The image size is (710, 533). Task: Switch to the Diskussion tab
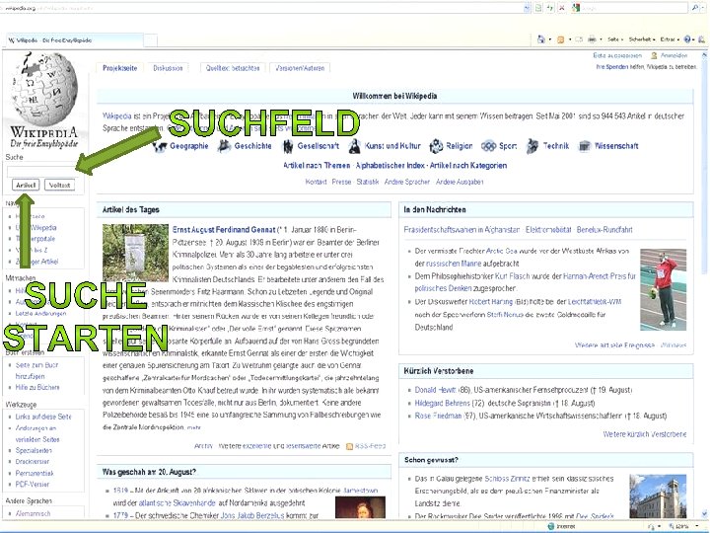pos(168,68)
